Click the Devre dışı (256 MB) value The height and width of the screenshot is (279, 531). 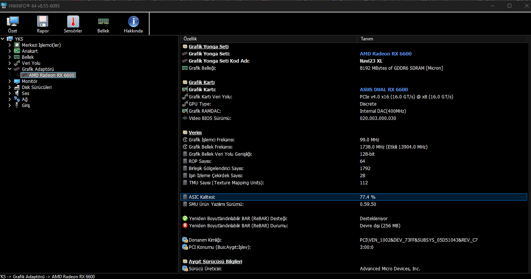380,225
